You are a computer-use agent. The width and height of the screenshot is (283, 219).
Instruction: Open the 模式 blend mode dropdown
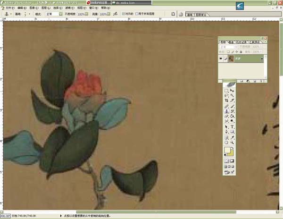[61, 14]
